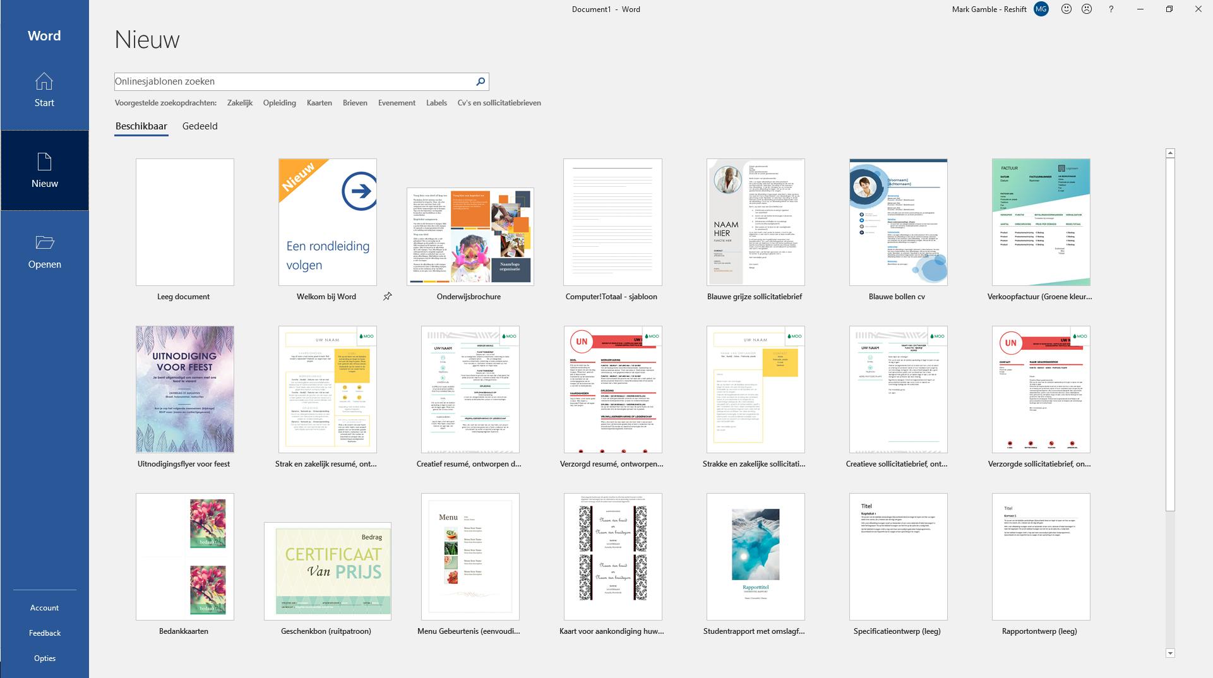
Task: Create a Leeg document
Action: pos(184,222)
